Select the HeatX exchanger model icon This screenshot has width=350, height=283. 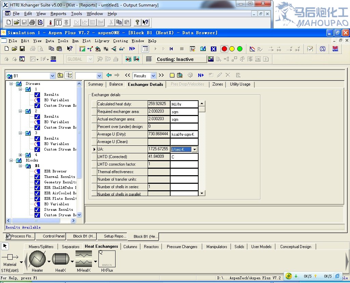point(60,259)
